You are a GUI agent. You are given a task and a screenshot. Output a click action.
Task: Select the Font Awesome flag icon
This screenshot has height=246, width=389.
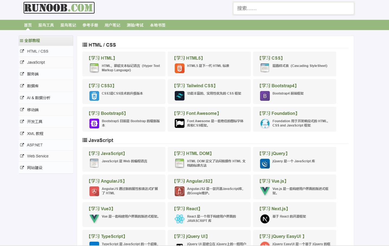pyautogui.click(x=179, y=124)
